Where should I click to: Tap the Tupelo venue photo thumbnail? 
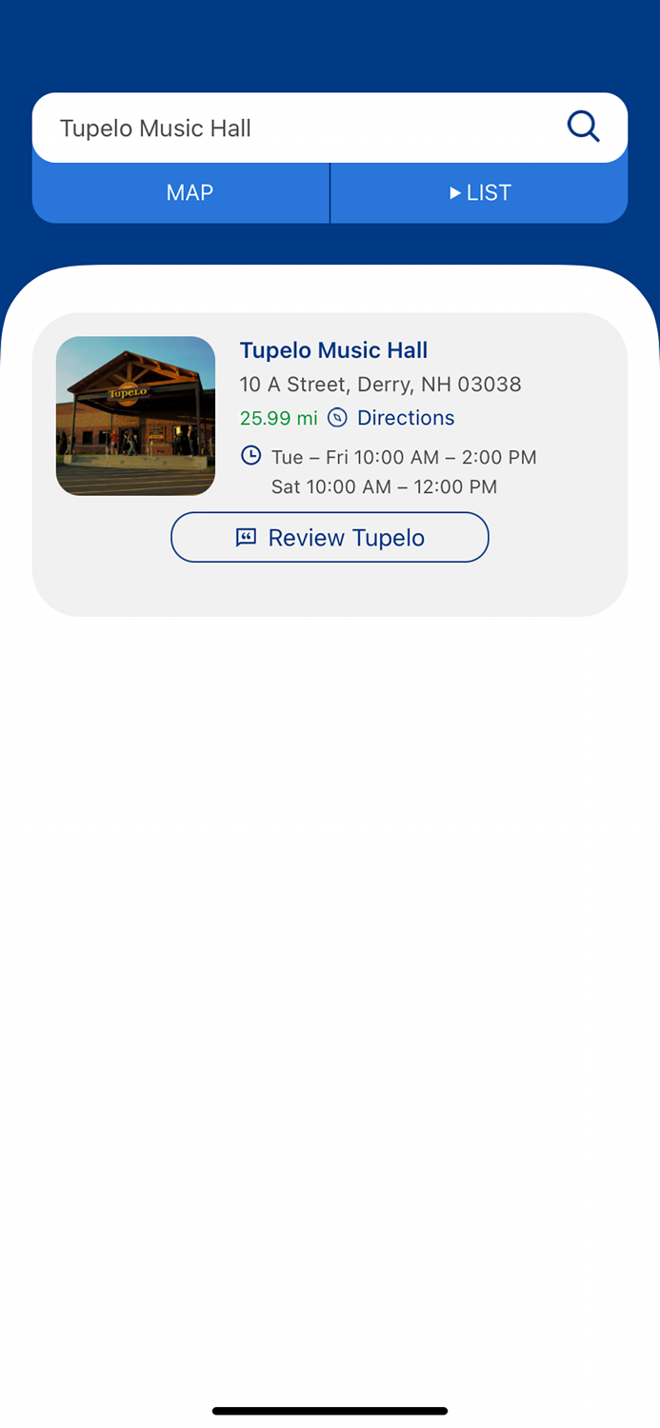(x=135, y=415)
